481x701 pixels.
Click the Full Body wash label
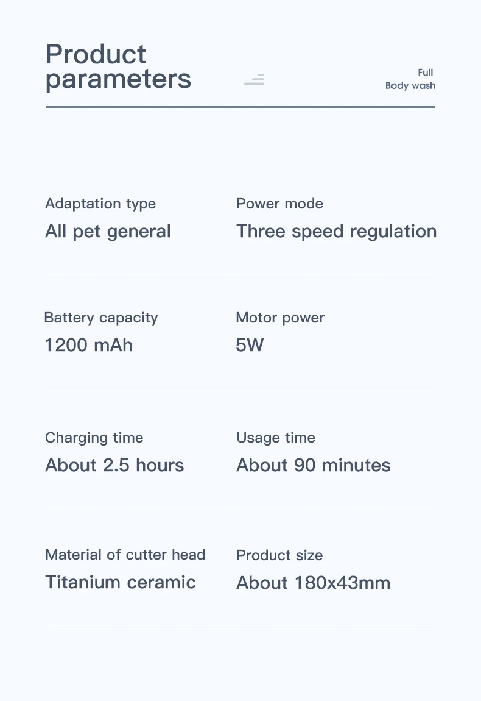click(410, 79)
